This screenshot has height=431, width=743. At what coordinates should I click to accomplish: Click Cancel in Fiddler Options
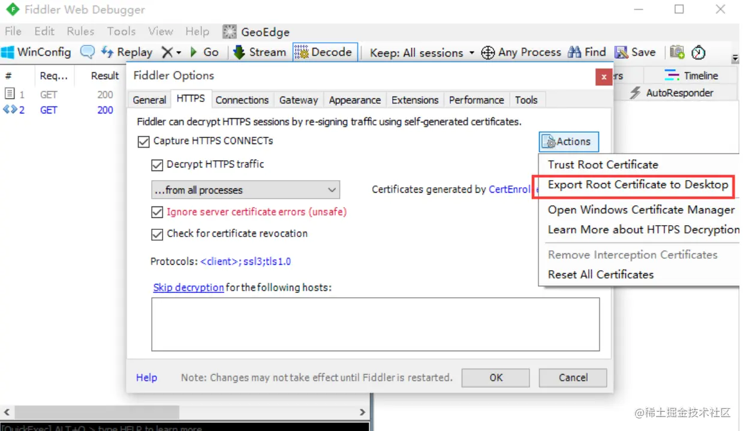pos(573,378)
